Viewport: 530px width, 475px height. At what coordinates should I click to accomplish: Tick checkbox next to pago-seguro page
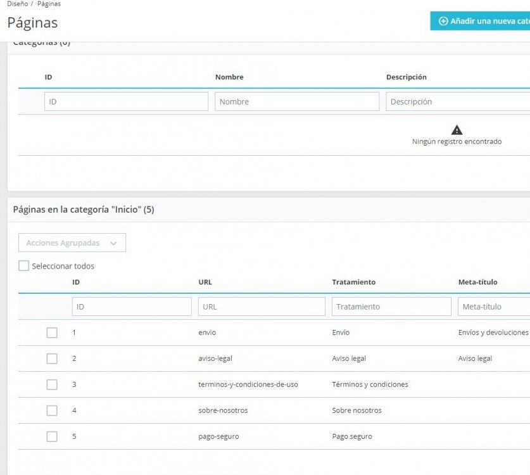pos(52,436)
